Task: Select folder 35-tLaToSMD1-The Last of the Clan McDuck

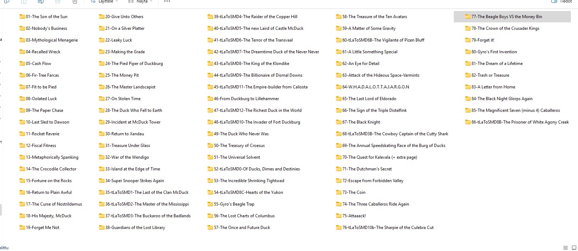Action: [x=144, y=192]
